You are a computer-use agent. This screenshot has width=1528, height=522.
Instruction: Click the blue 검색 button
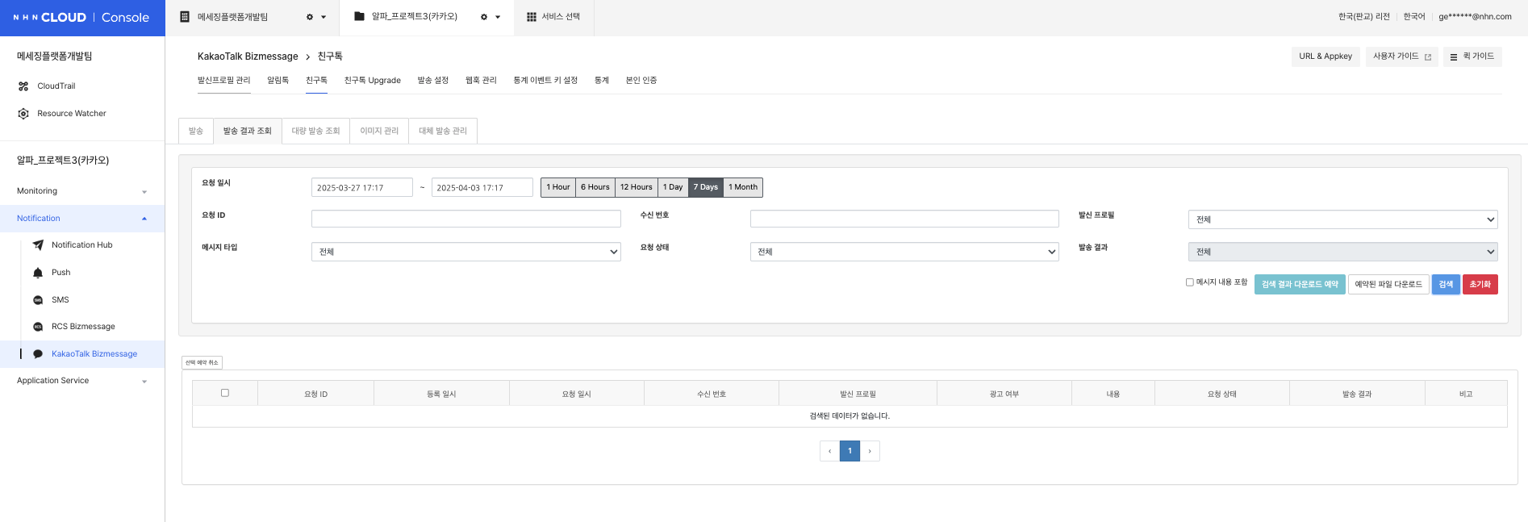click(1446, 285)
